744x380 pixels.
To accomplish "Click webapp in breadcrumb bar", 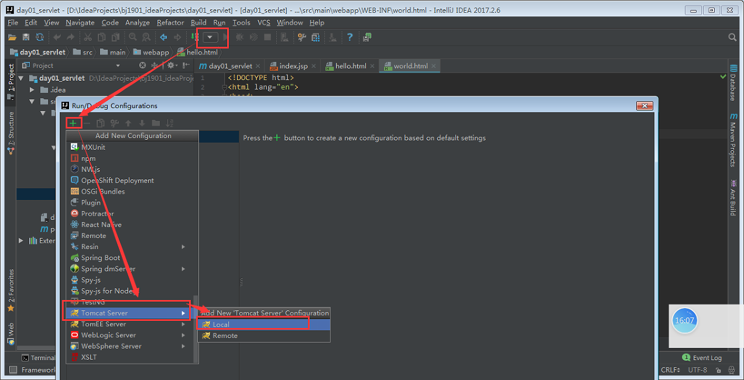I will pos(151,52).
